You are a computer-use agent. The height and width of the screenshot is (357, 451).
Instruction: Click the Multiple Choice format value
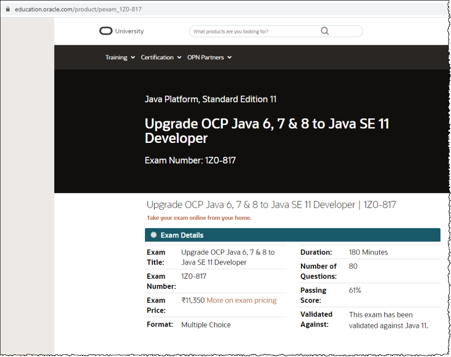tap(206, 325)
